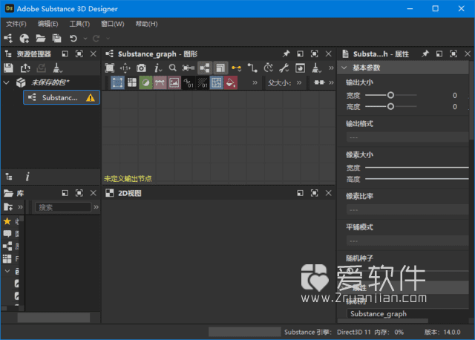
Task: Collapse the expanded library category arrow
Action: 7,271
